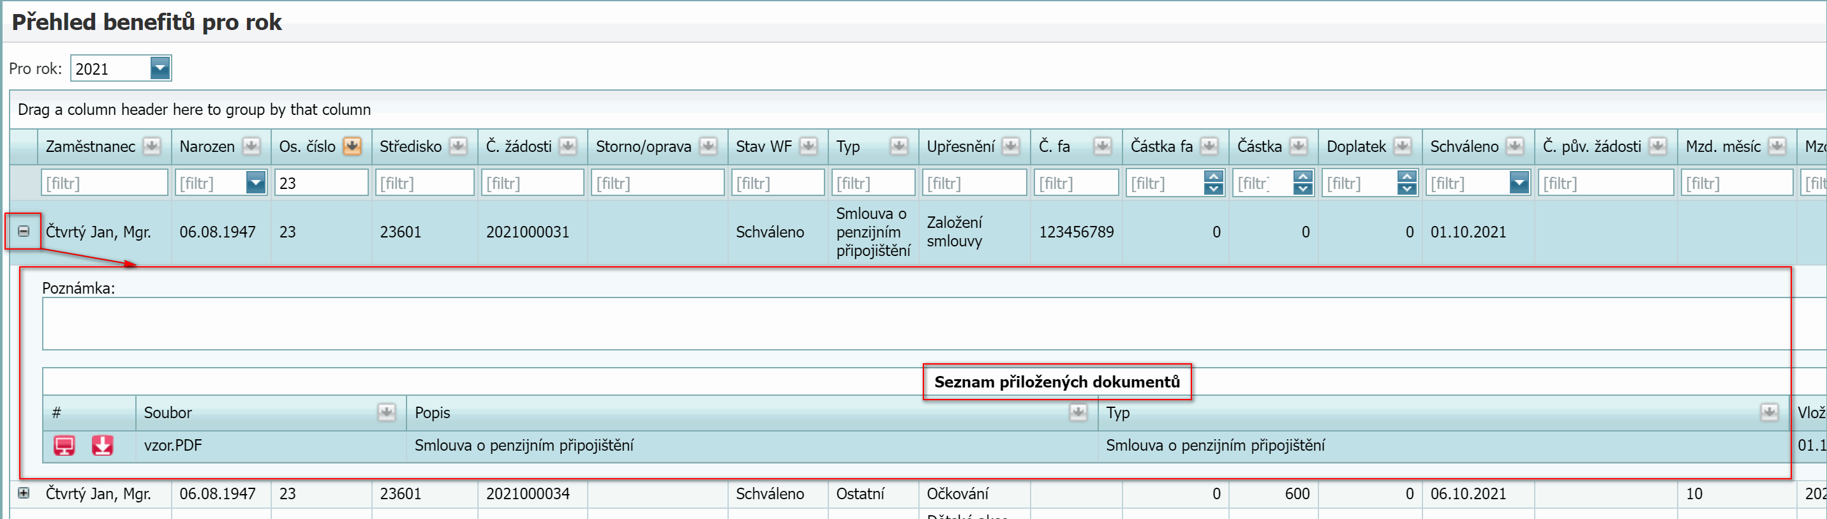Open filter menu of Typ column header

coord(899,146)
